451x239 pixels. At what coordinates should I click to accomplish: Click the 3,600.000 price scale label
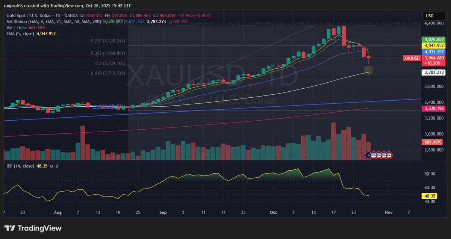(x=434, y=86)
